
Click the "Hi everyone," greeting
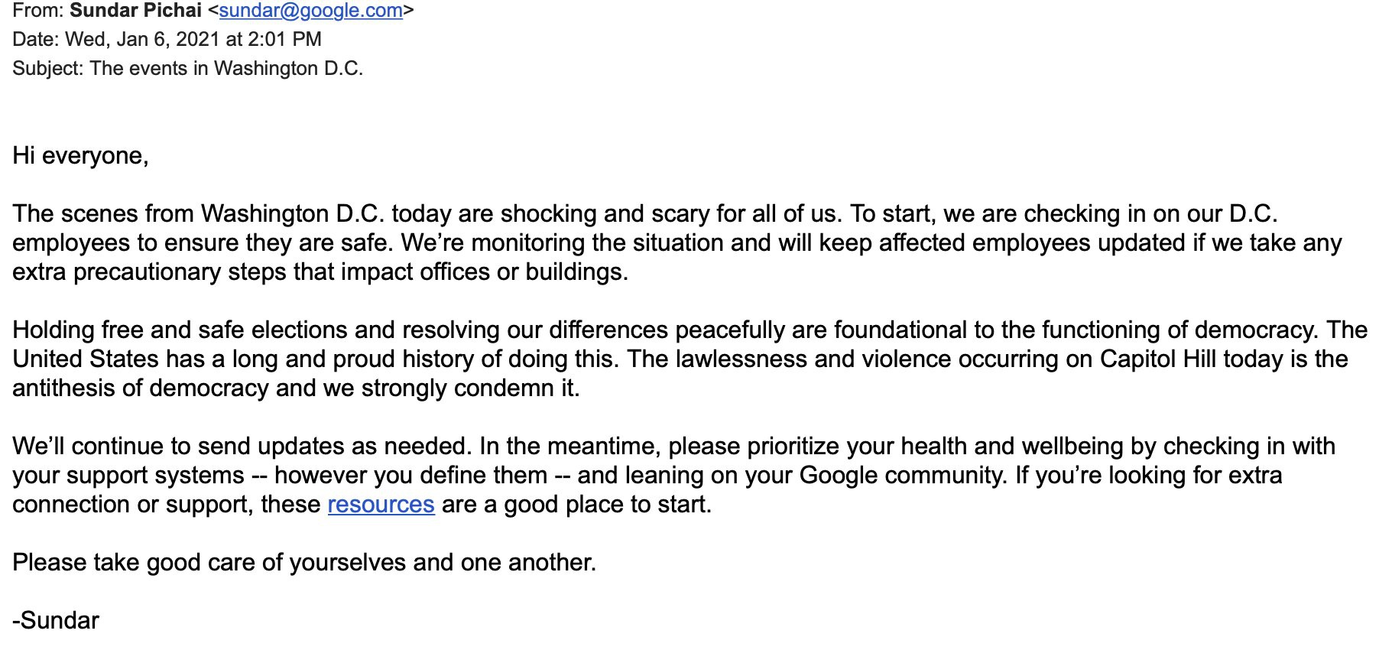tap(80, 156)
